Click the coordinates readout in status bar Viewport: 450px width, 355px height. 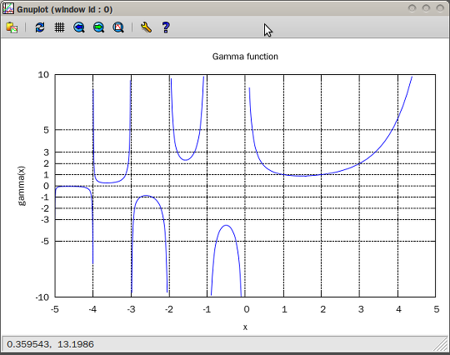[x=50, y=344]
